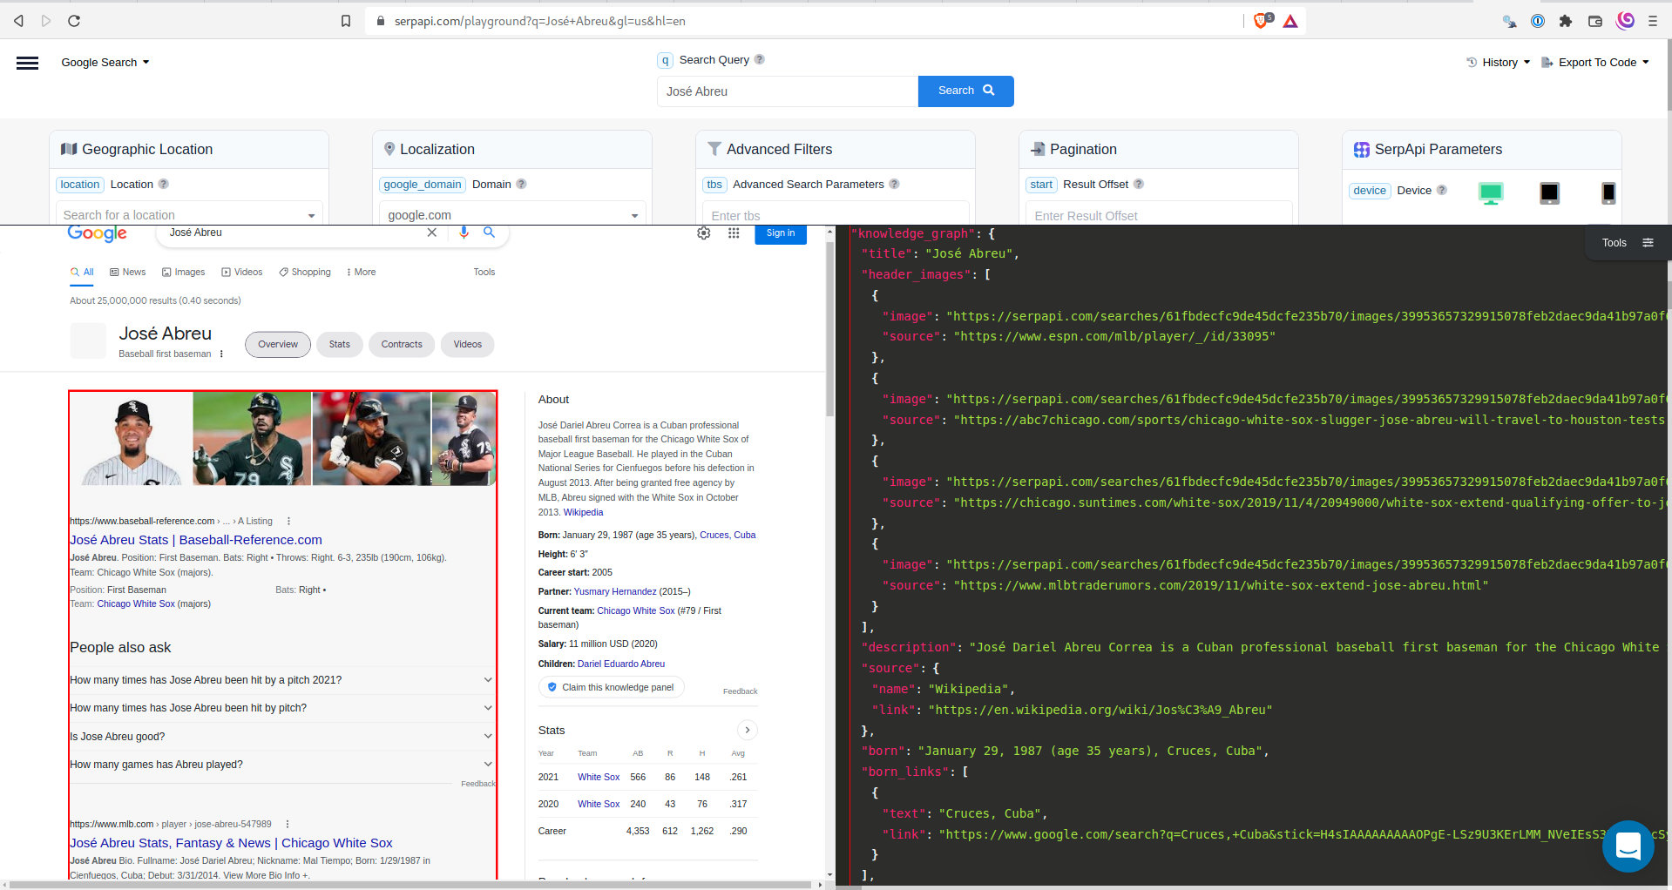Open the Search for a location dropdown

(x=189, y=215)
